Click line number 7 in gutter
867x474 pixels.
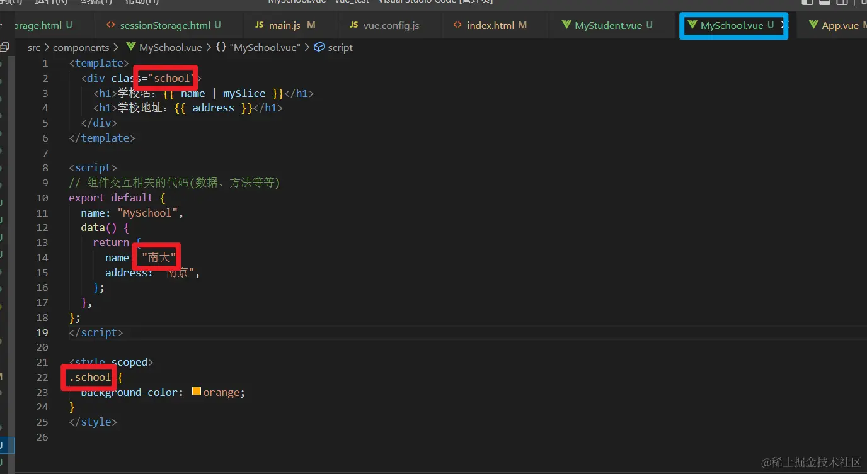click(45, 153)
